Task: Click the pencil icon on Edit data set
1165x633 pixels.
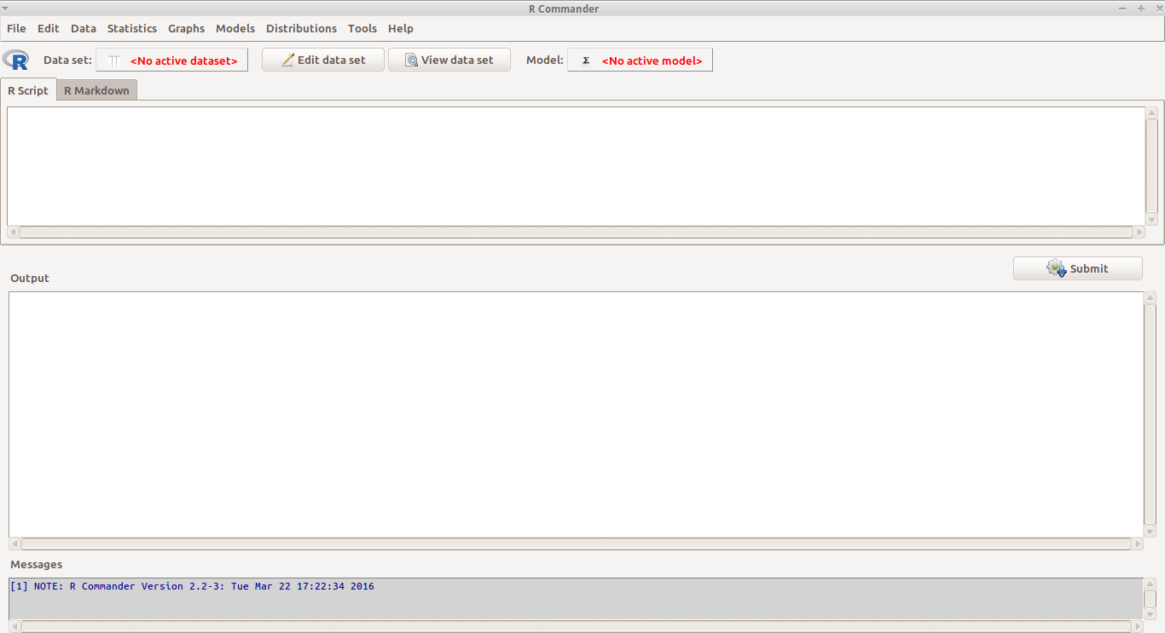Action: (287, 60)
